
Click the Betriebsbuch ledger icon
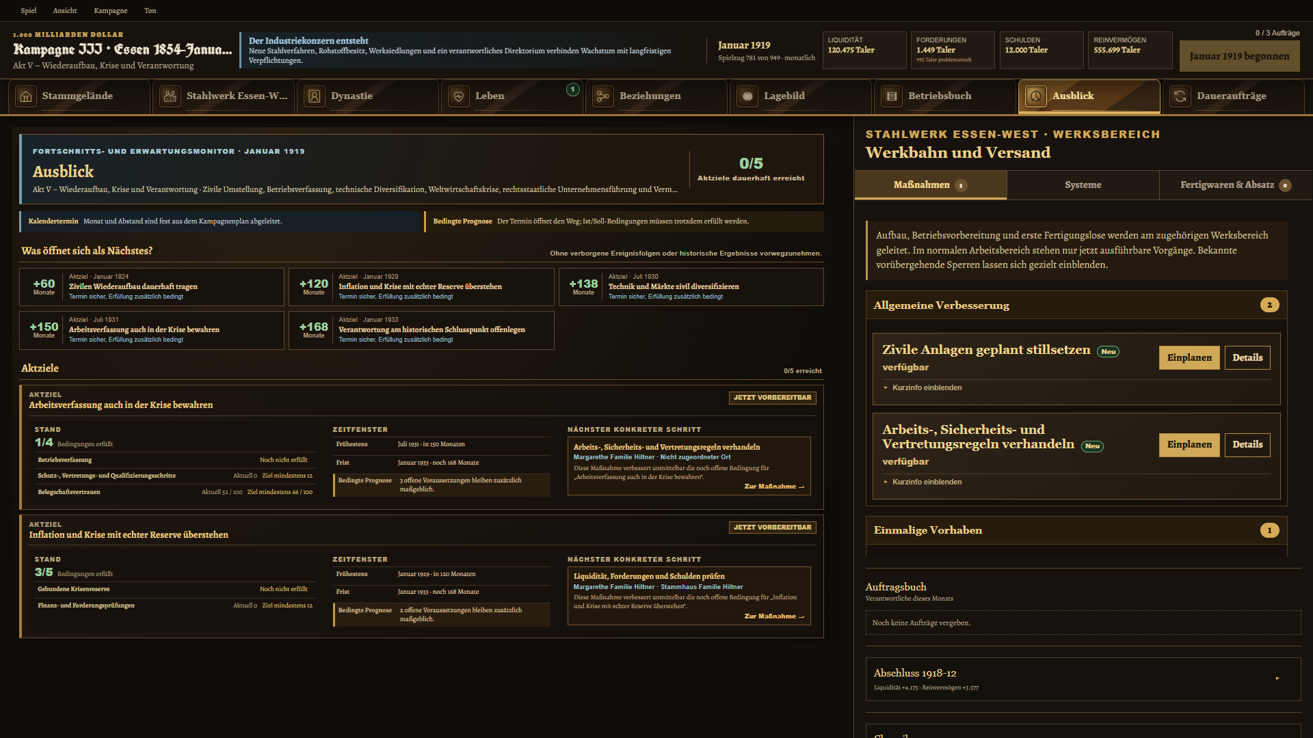(892, 96)
